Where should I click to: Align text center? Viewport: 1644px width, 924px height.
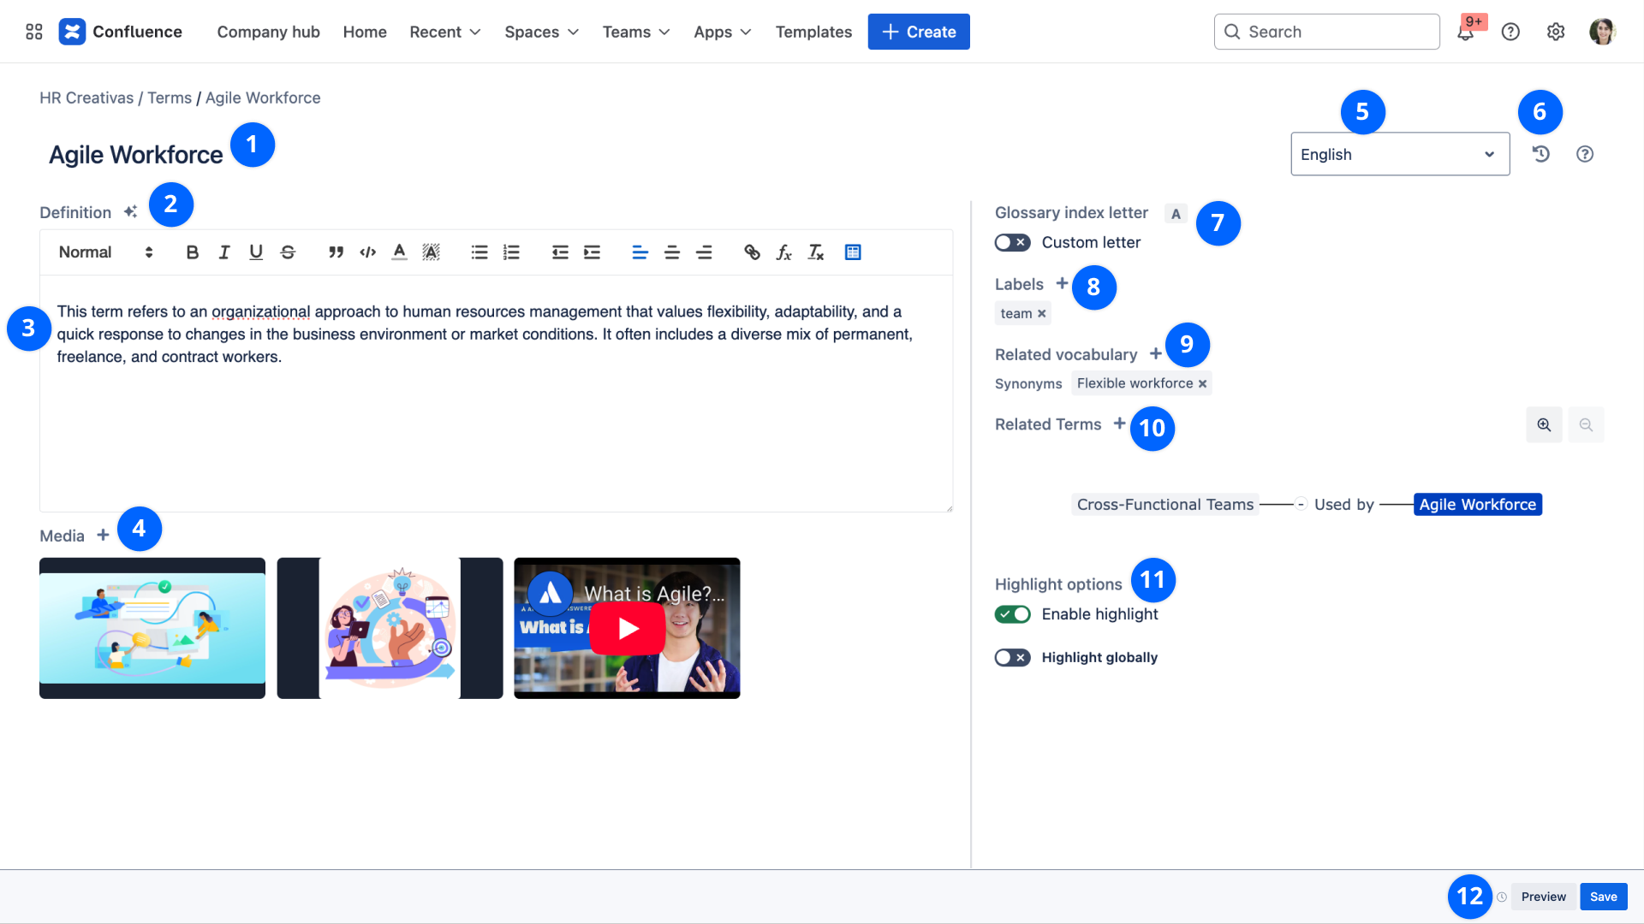[x=672, y=252]
